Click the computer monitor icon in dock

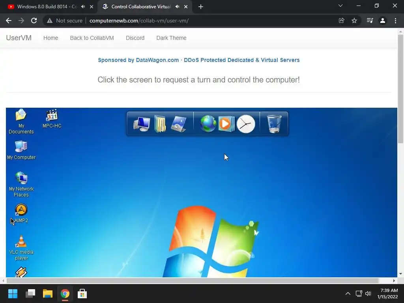[142, 124]
